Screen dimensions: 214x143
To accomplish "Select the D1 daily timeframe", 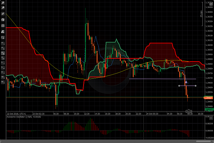I will 3,73.
